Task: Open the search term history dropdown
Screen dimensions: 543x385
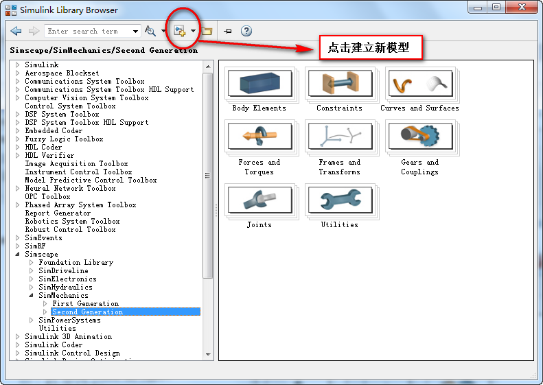Action: [x=135, y=31]
